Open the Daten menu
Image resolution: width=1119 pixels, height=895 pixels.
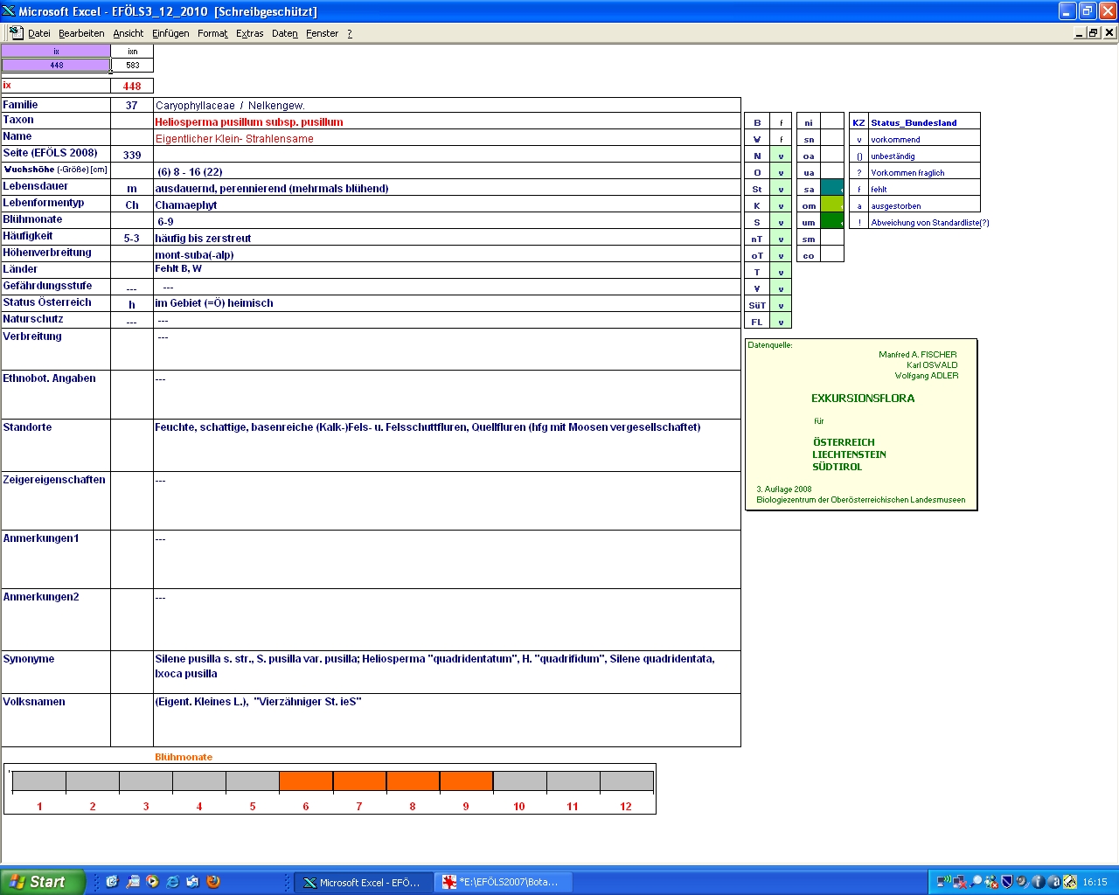click(x=285, y=33)
